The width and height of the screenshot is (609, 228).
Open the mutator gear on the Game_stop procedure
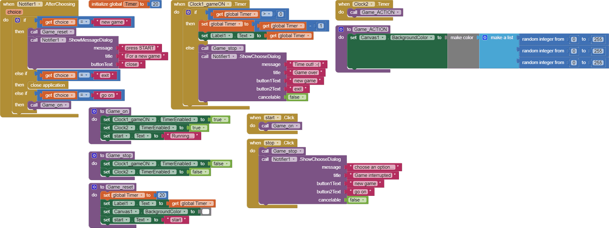[x=94, y=155]
